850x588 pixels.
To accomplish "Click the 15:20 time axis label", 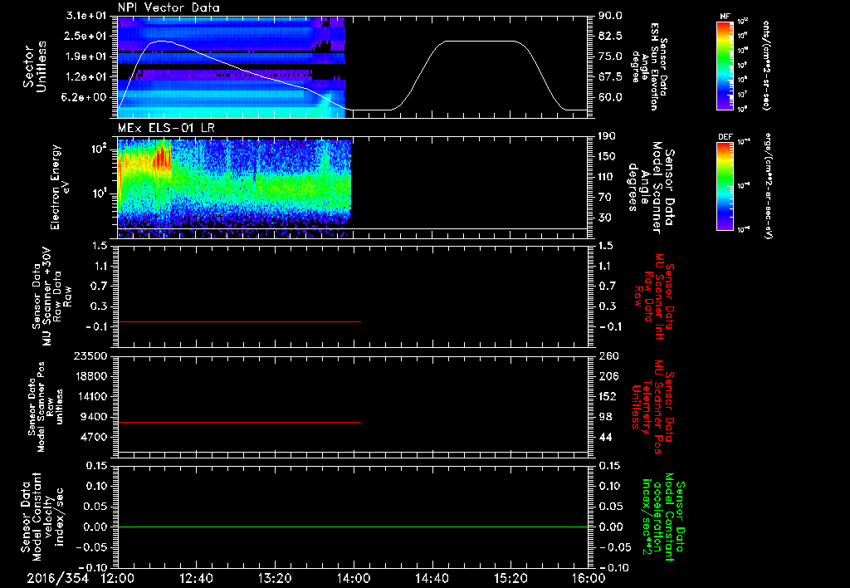I will (510, 579).
